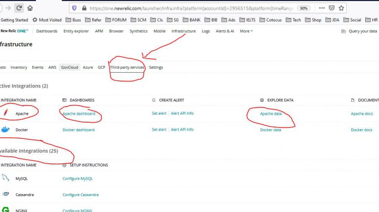Click the Dashboards column header icon
Viewport: 379px width, 212px height.
point(65,100)
